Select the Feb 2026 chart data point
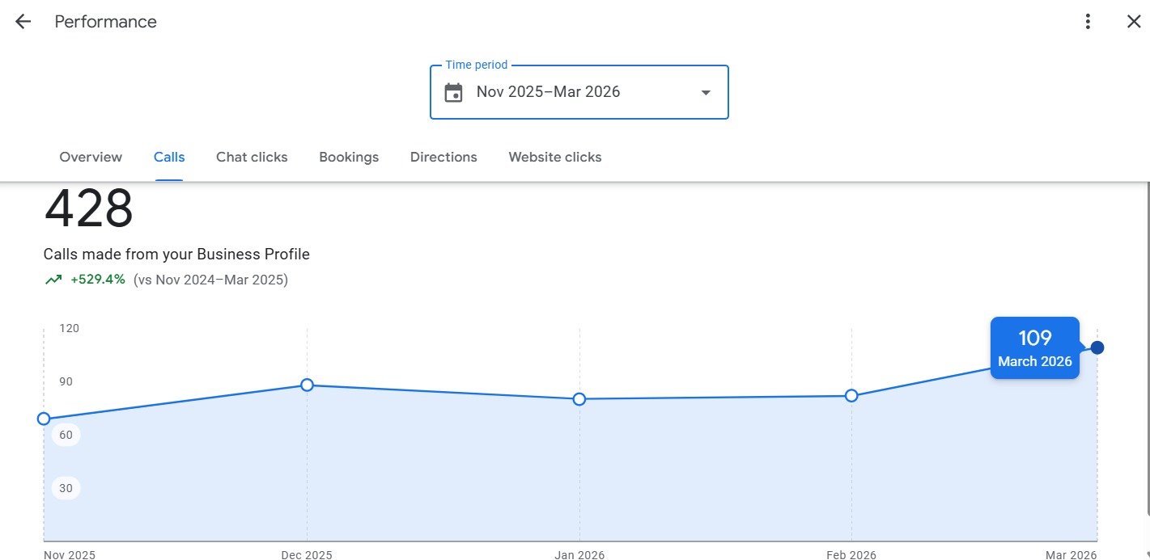Image resolution: width=1150 pixels, height=560 pixels. (x=851, y=395)
